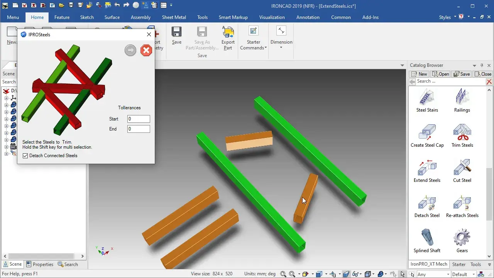
Task: Toggle Detach Connected Steels checkbox
Action: pos(25,156)
